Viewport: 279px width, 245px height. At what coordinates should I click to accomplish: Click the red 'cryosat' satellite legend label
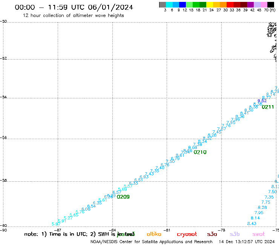[x=187, y=234]
